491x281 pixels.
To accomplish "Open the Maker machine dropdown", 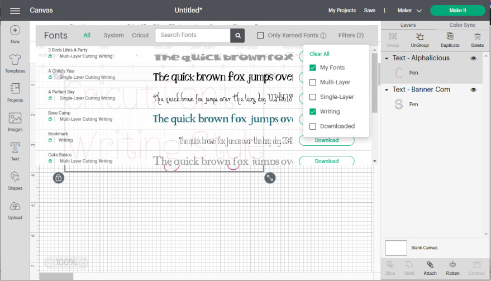I will (x=408, y=11).
